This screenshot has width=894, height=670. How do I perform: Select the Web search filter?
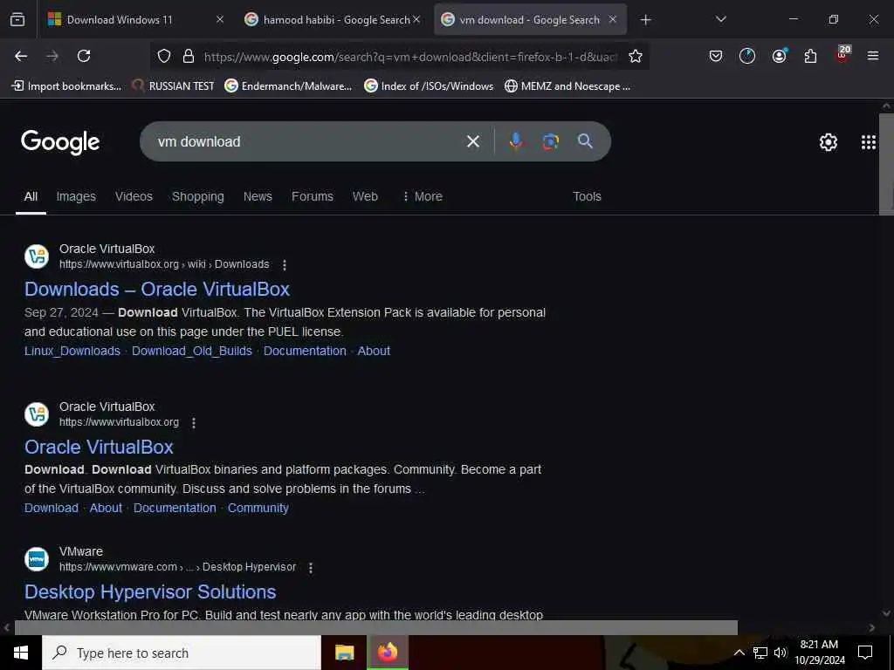[x=365, y=196]
